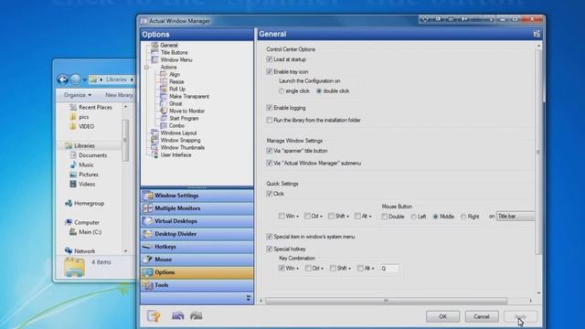Toggle Via "Actual Window Manager" submenu checkbox
Viewport: 585px width, 329px height.
(270, 163)
